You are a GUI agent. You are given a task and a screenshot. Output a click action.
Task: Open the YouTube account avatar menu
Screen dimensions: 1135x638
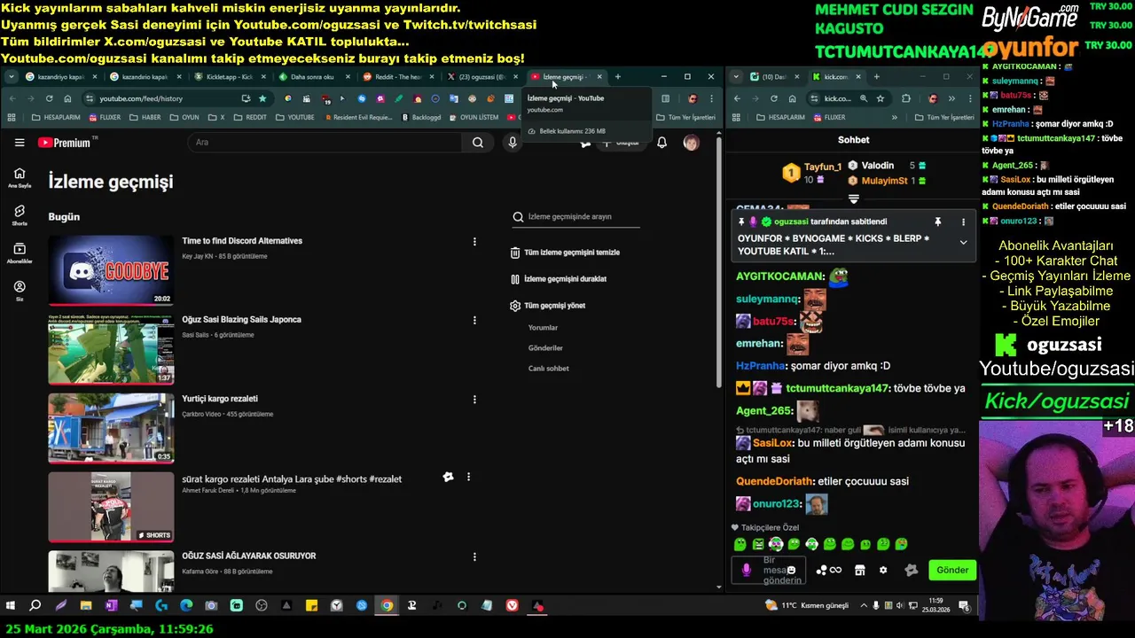pyautogui.click(x=691, y=143)
